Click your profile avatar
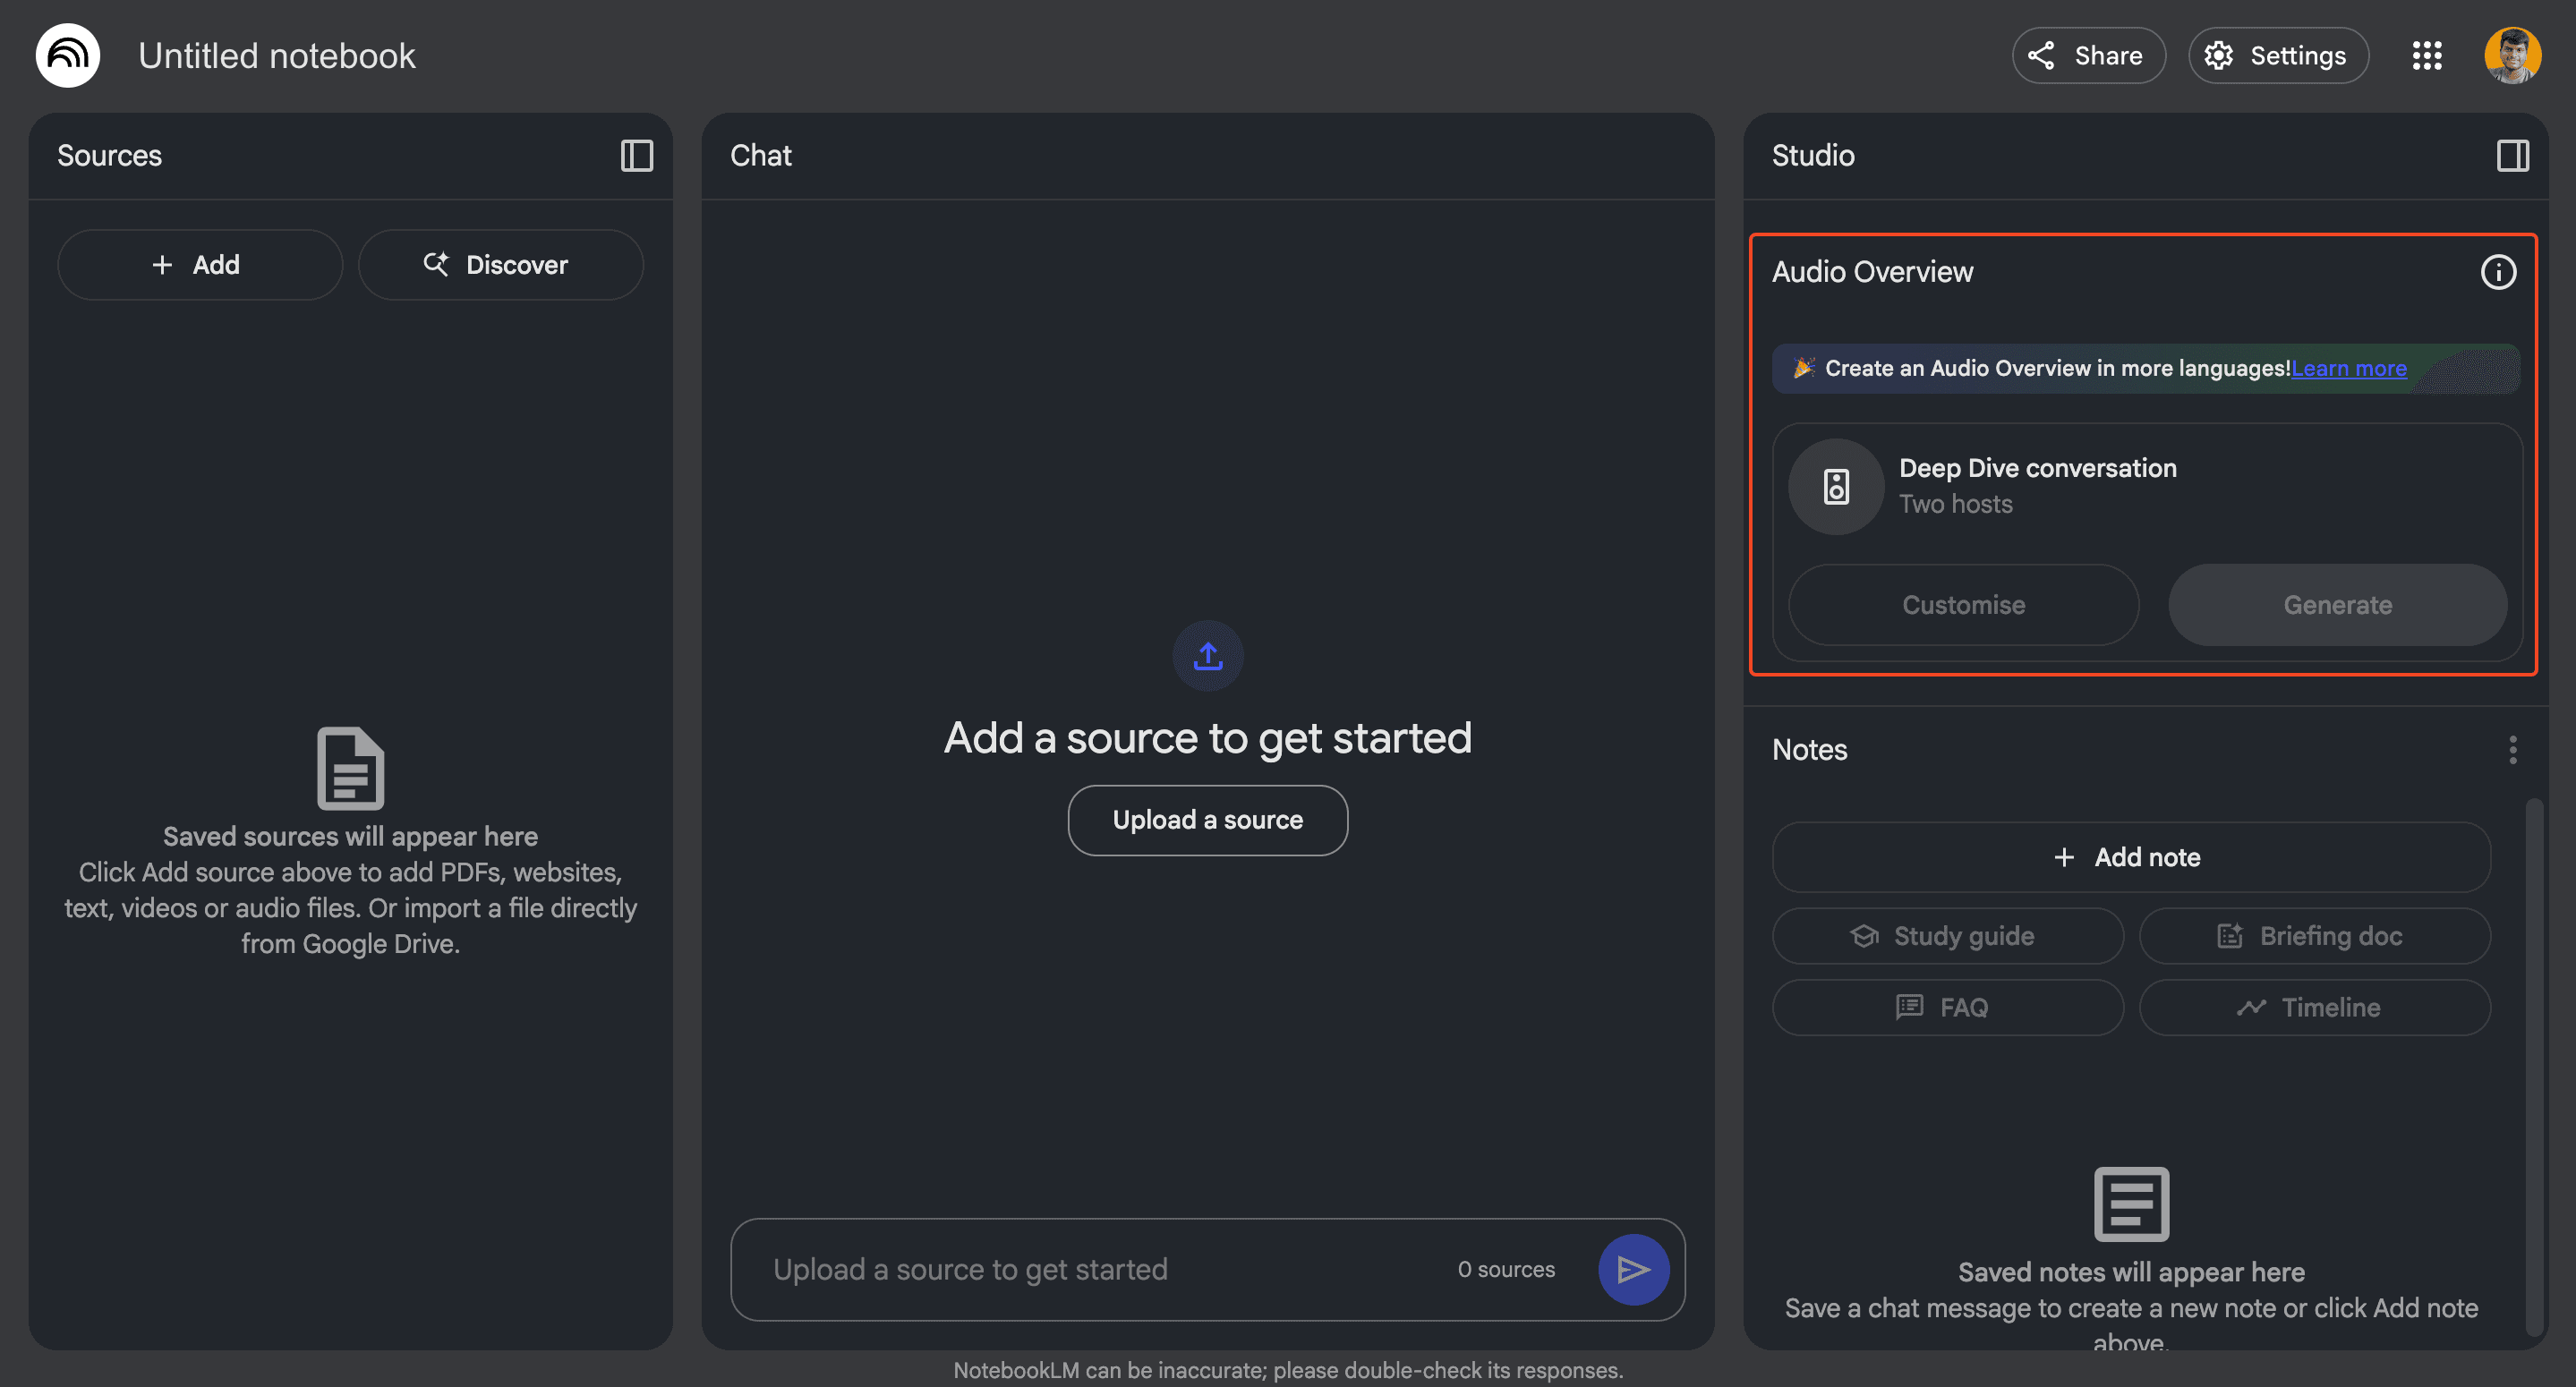Viewport: 2576px width, 1387px height. 2513,55
